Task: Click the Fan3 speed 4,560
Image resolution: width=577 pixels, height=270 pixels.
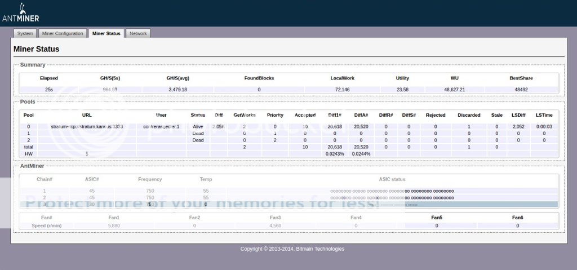Action: [275, 225]
